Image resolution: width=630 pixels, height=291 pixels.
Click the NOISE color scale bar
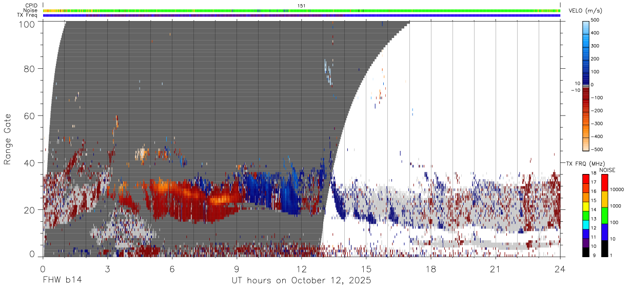click(604, 215)
